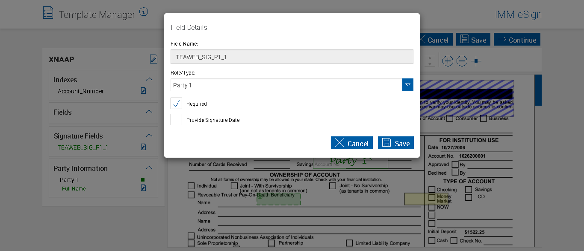The width and height of the screenshot is (584, 251).
Task: Collapse the Party Information section
Action: tap(149, 168)
